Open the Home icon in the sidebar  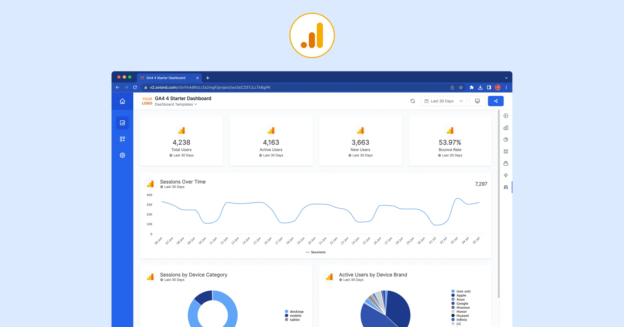click(x=122, y=101)
